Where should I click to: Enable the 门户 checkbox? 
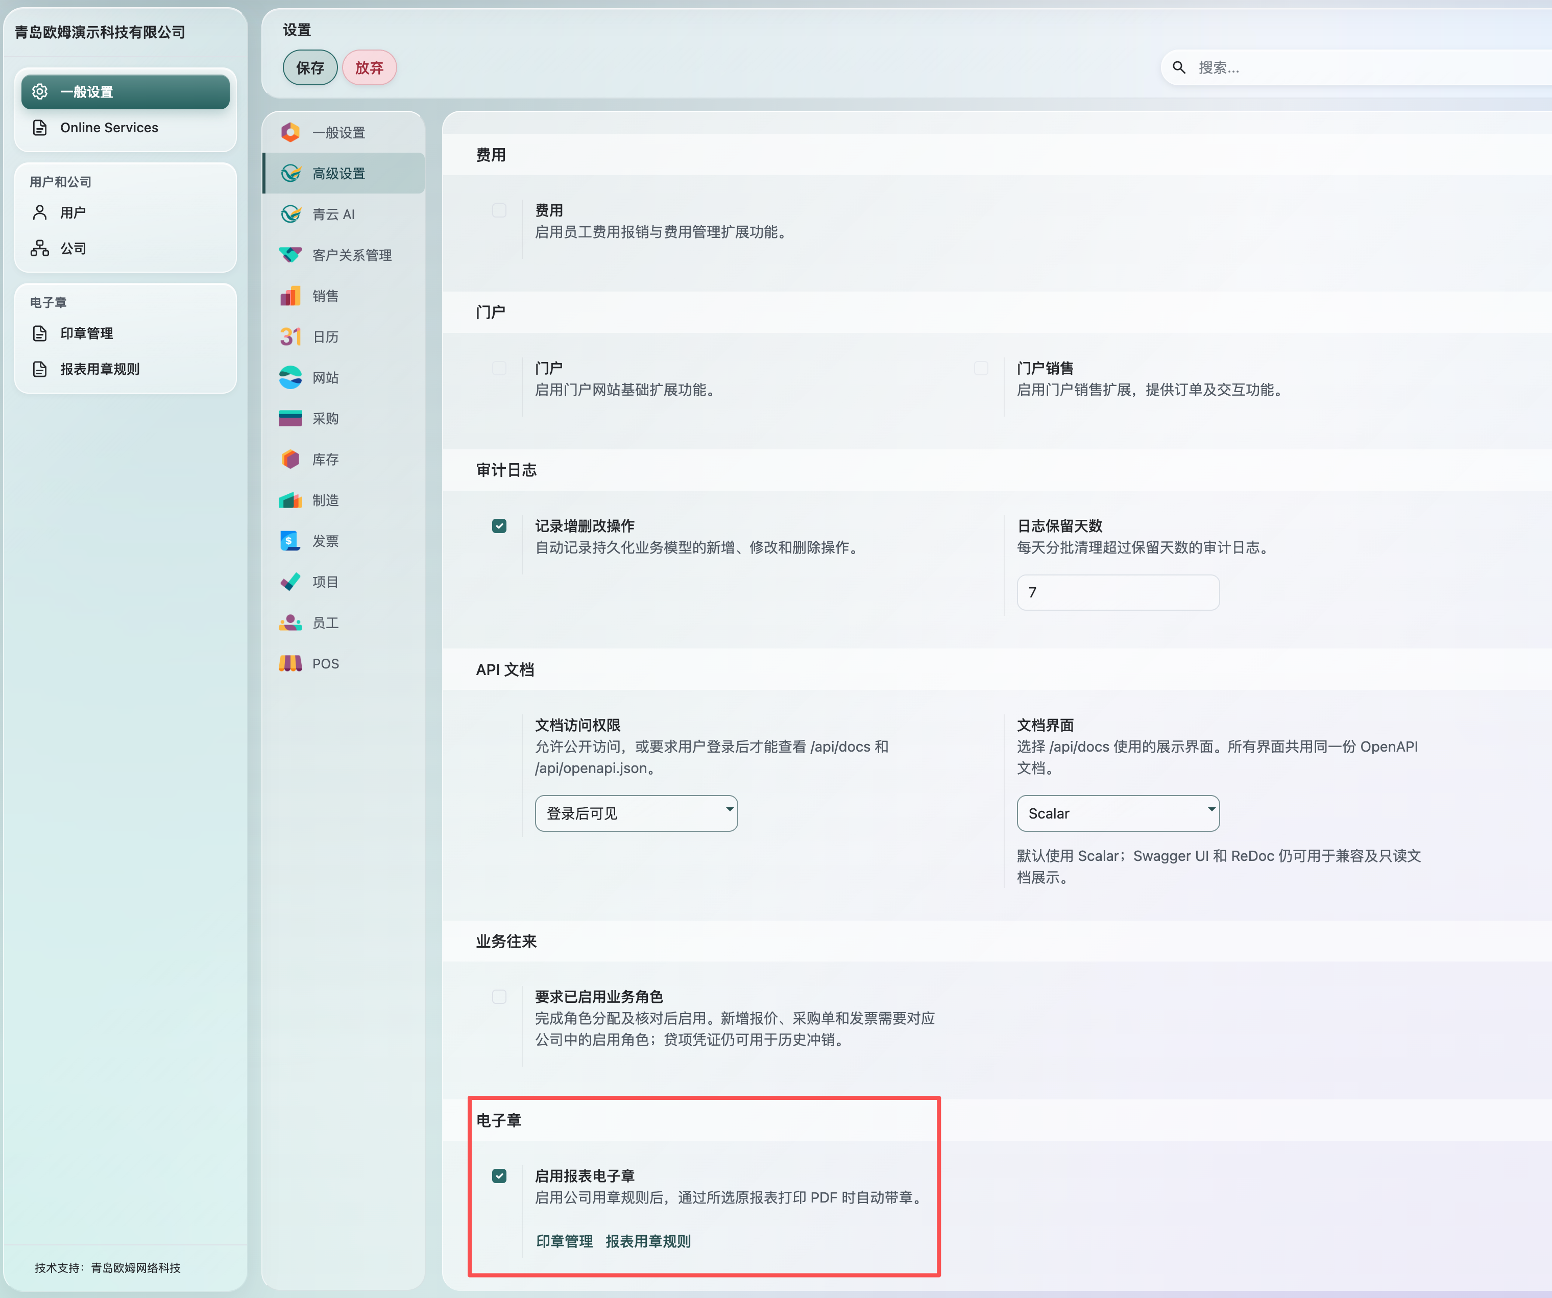tap(500, 368)
